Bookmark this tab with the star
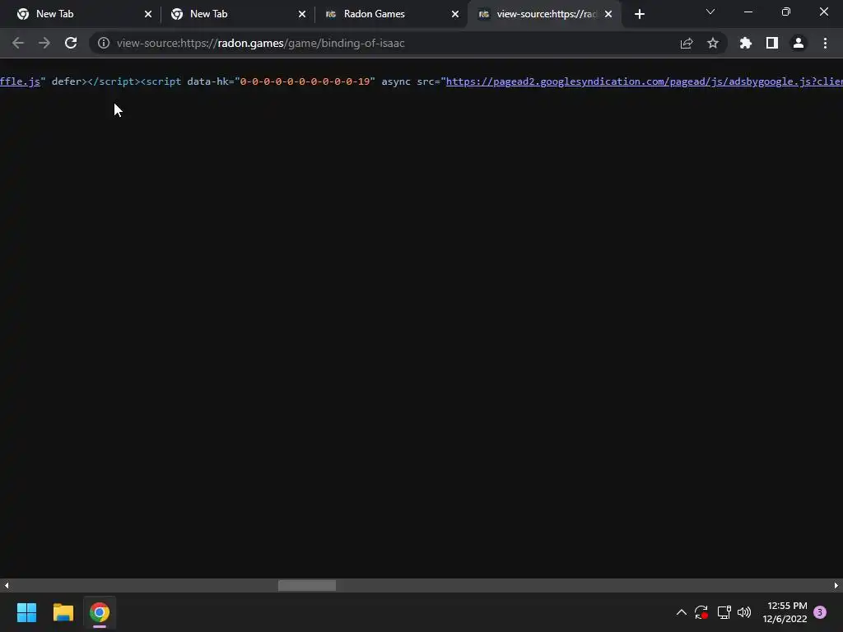 click(x=713, y=43)
